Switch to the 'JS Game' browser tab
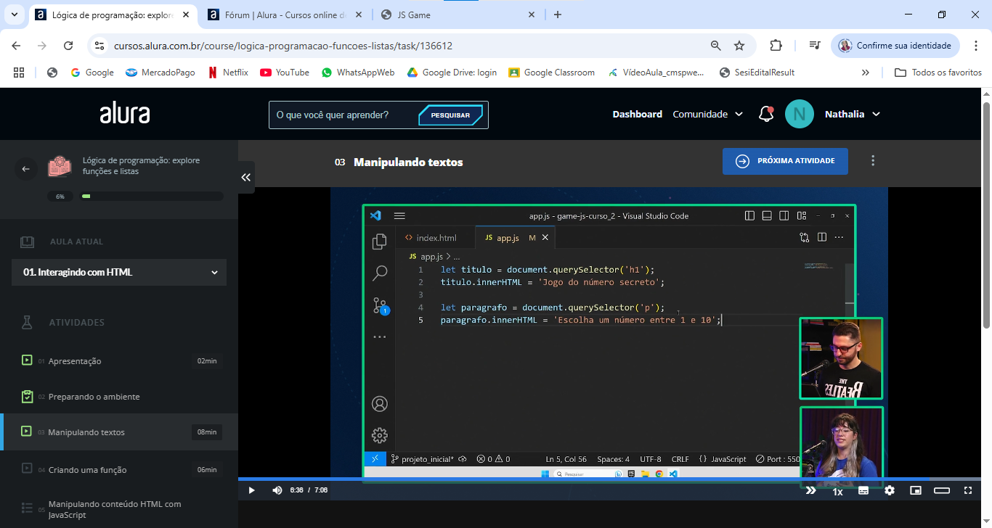This screenshot has width=992, height=528. point(458,15)
